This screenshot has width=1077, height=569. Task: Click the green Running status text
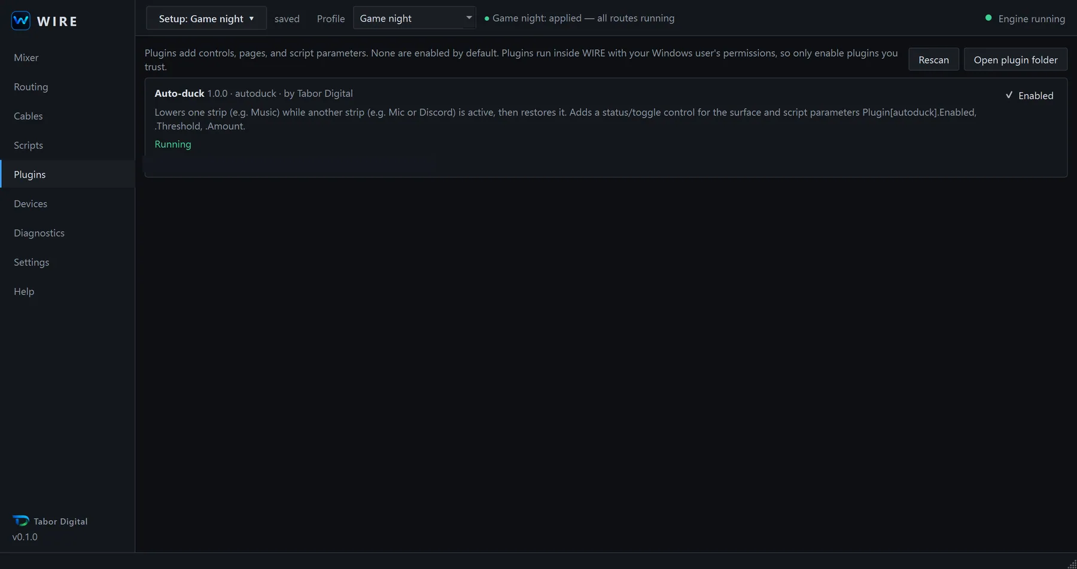pyautogui.click(x=173, y=144)
